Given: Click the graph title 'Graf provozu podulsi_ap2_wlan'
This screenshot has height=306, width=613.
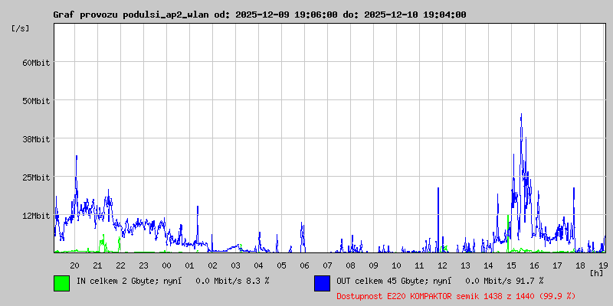Looking at the screenshot, I should (133, 15).
